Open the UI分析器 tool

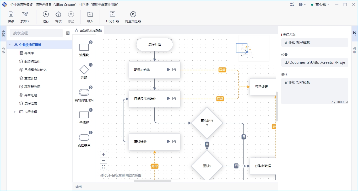point(112,17)
